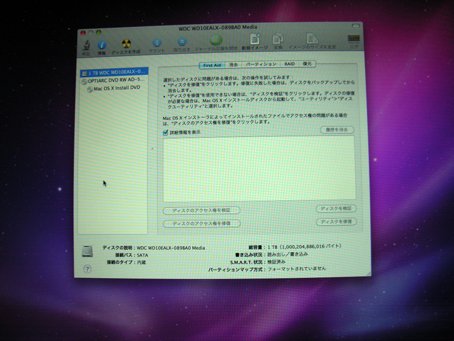Click the New Image (新規イメージ) icon
This screenshot has height=341, width=454.
click(x=255, y=39)
